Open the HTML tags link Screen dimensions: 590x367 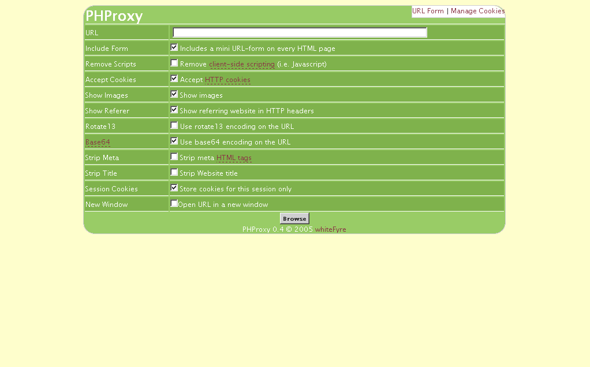(234, 158)
